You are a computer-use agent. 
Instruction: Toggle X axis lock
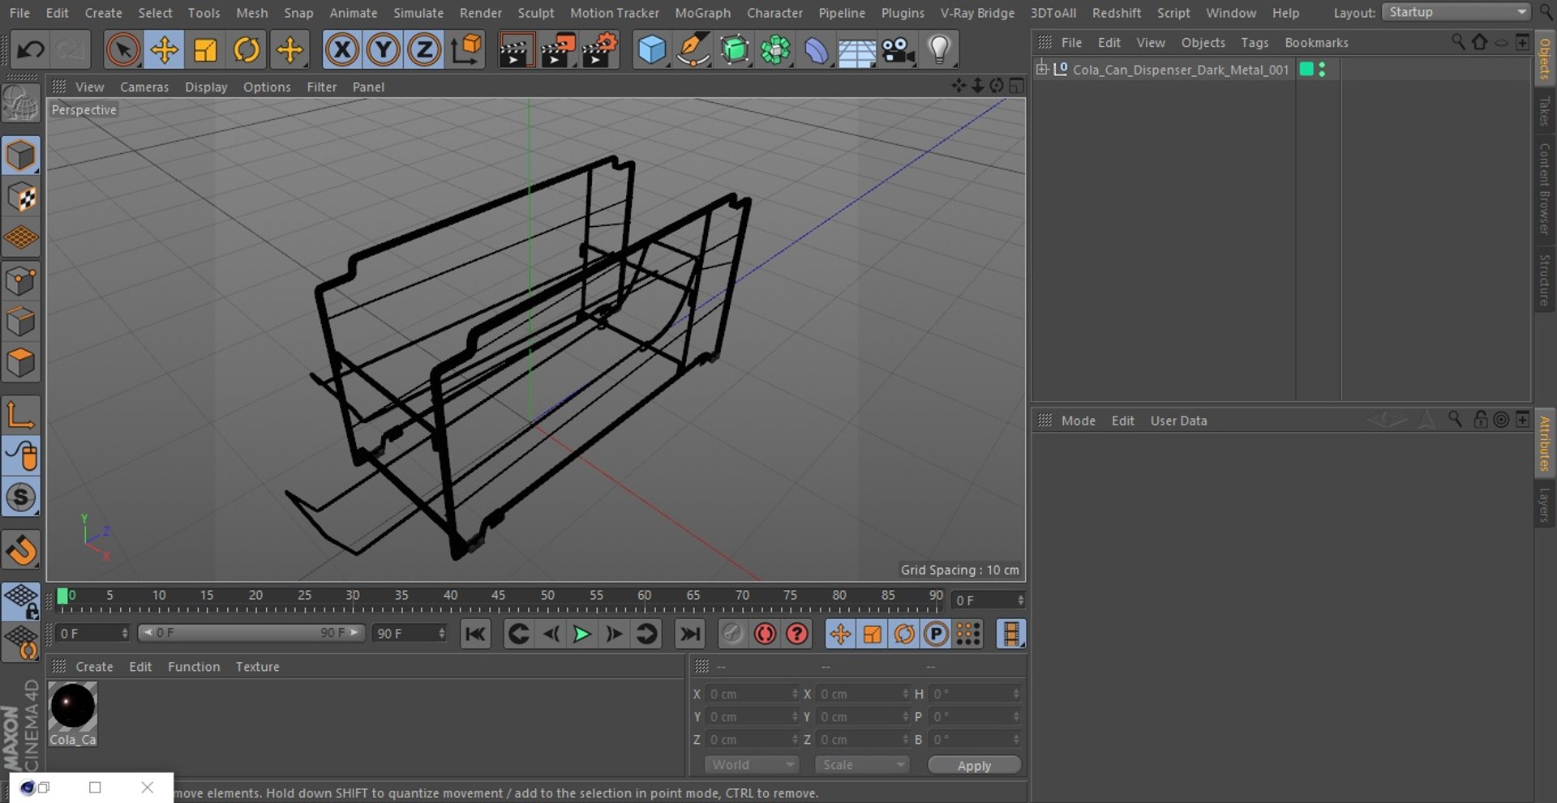click(x=342, y=50)
